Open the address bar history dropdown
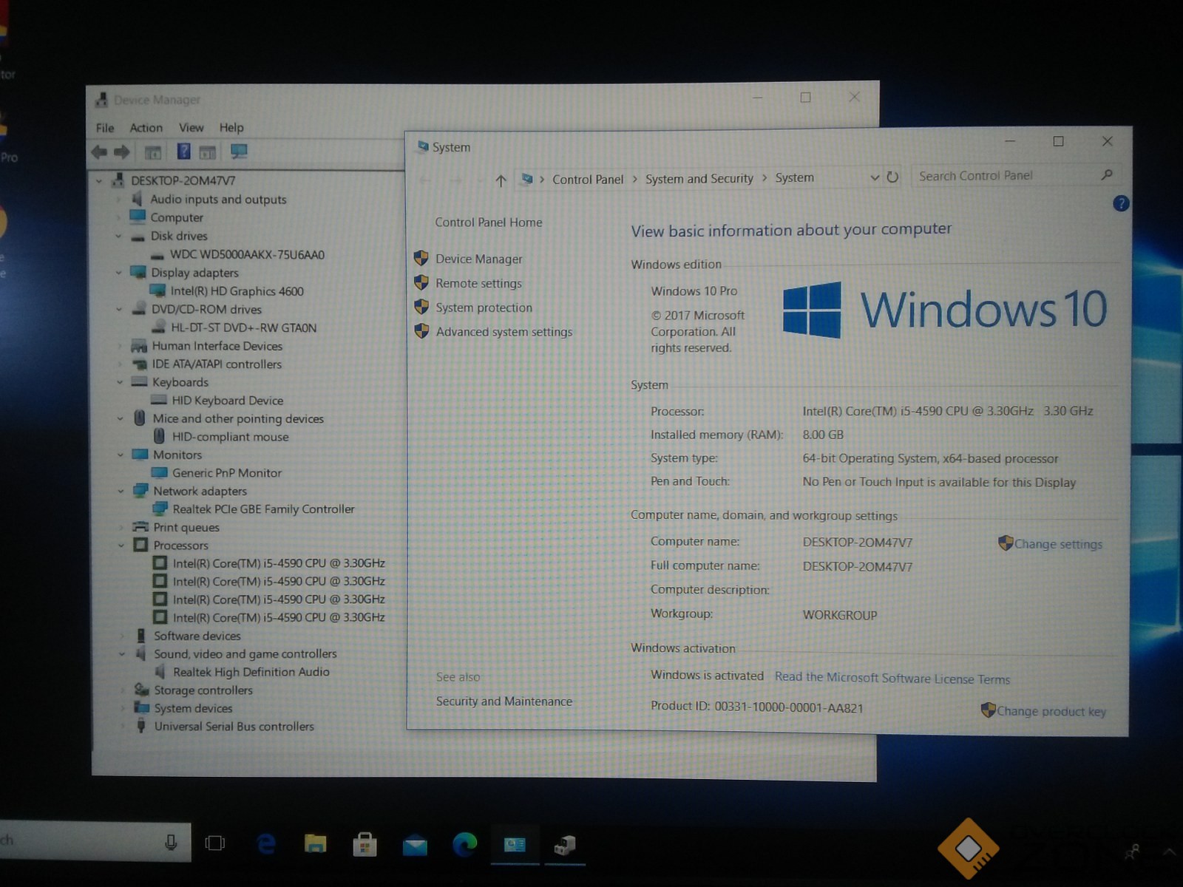The image size is (1183, 887). [x=875, y=177]
